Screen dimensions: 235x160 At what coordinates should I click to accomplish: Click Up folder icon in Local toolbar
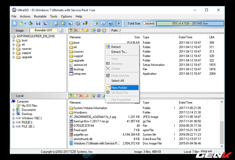click(x=70, y=96)
